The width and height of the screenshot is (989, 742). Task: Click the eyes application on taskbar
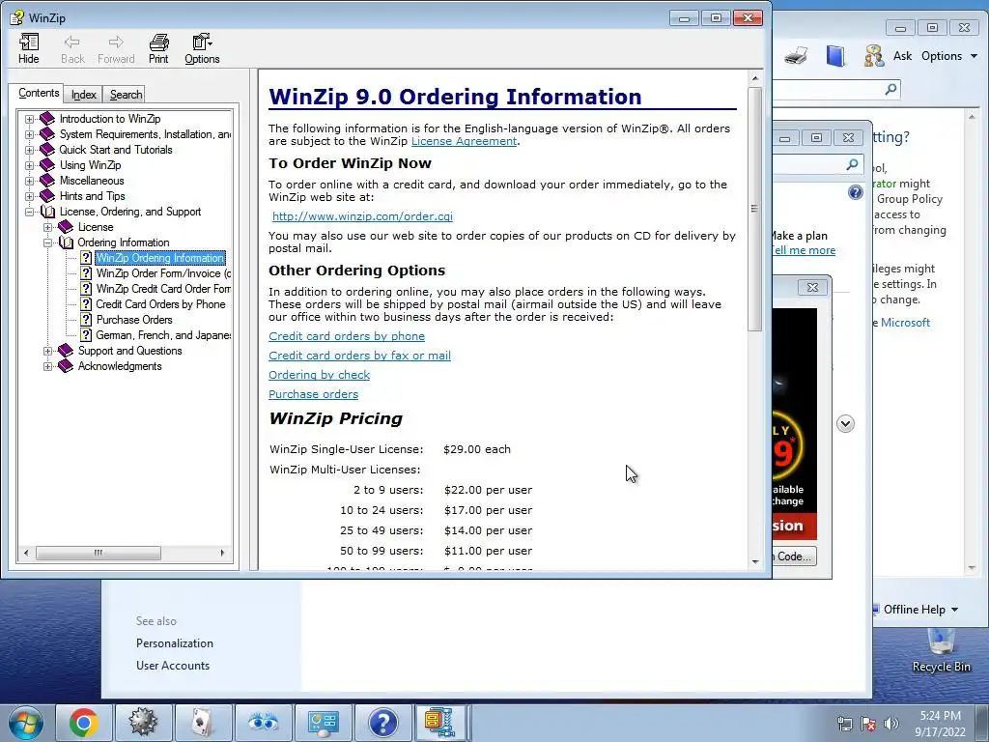click(x=263, y=723)
